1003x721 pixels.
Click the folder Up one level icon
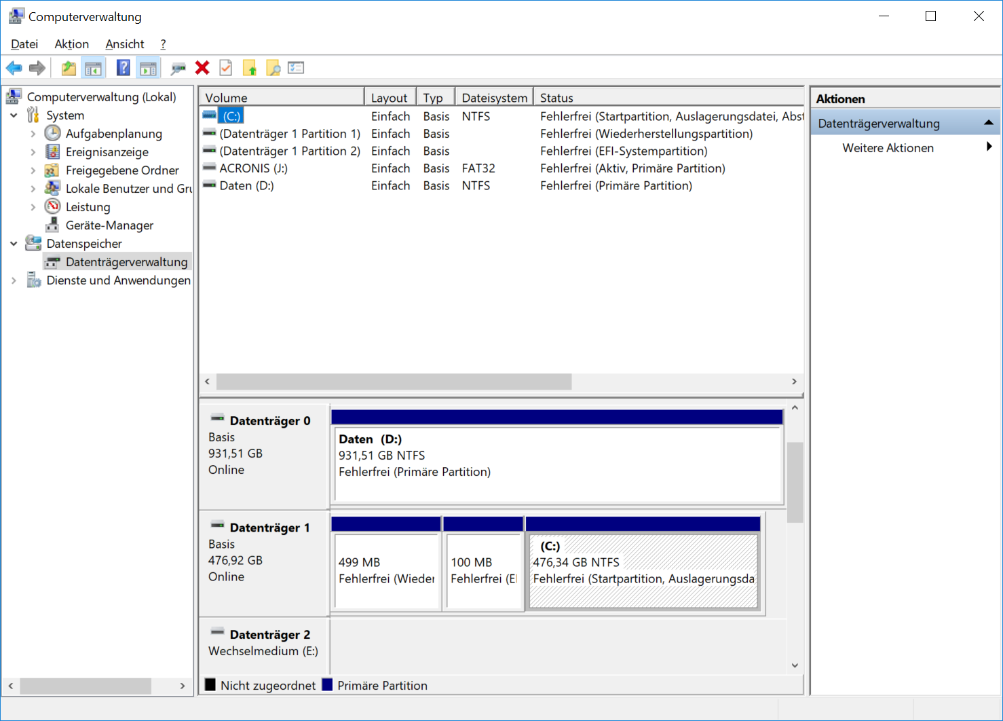click(x=69, y=68)
